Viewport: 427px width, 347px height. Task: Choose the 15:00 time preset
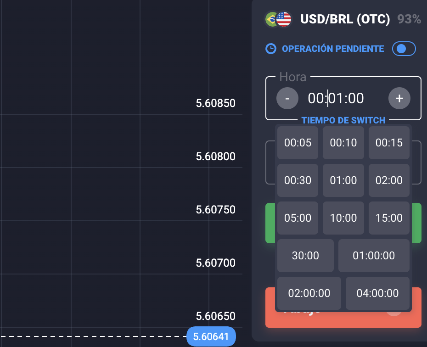(389, 218)
